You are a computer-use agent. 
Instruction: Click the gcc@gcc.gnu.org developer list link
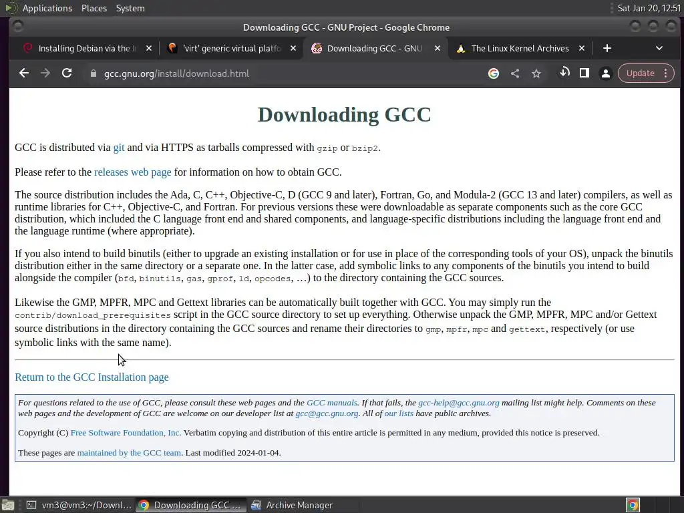pyautogui.click(x=327, y=413)
